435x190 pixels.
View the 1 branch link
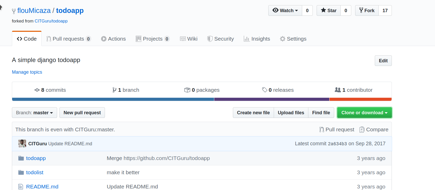(126, 90)
